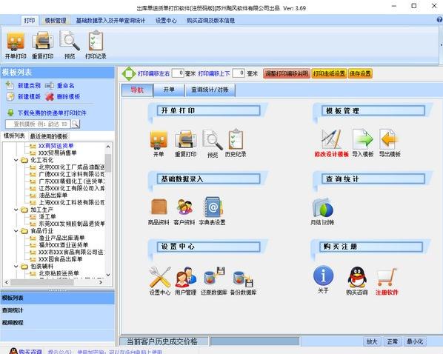Screen dimensions: 443x354
Task: Select the 导入模板 green arrow icon
Action: click(363, 139)
